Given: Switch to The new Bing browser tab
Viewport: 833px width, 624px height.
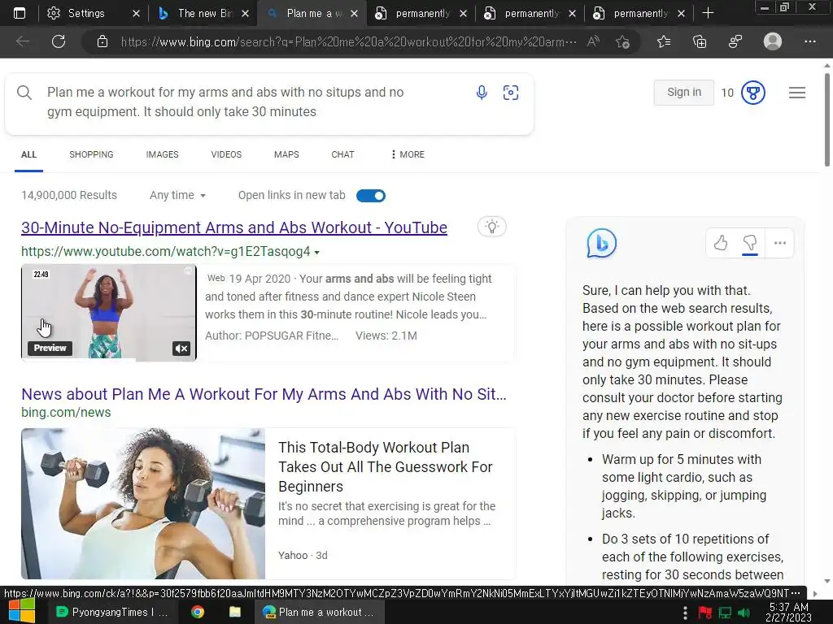Looking at the screenshot, I should pos(204,13).
